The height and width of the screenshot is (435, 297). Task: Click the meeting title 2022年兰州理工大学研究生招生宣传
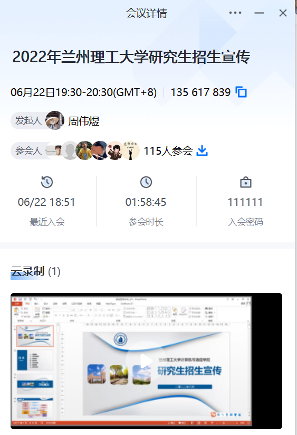click(131, 56)
